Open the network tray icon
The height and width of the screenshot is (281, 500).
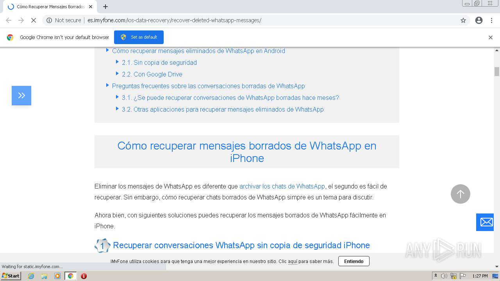[453, 276]
